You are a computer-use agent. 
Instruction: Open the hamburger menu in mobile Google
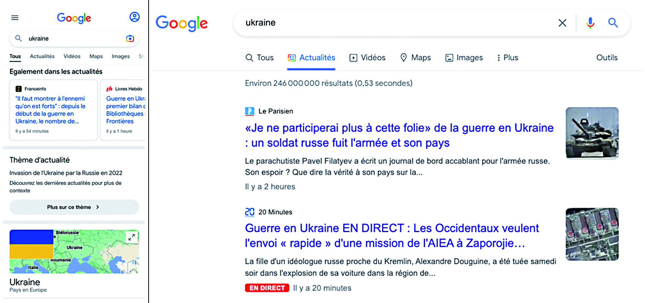click(x=15, y=17)
